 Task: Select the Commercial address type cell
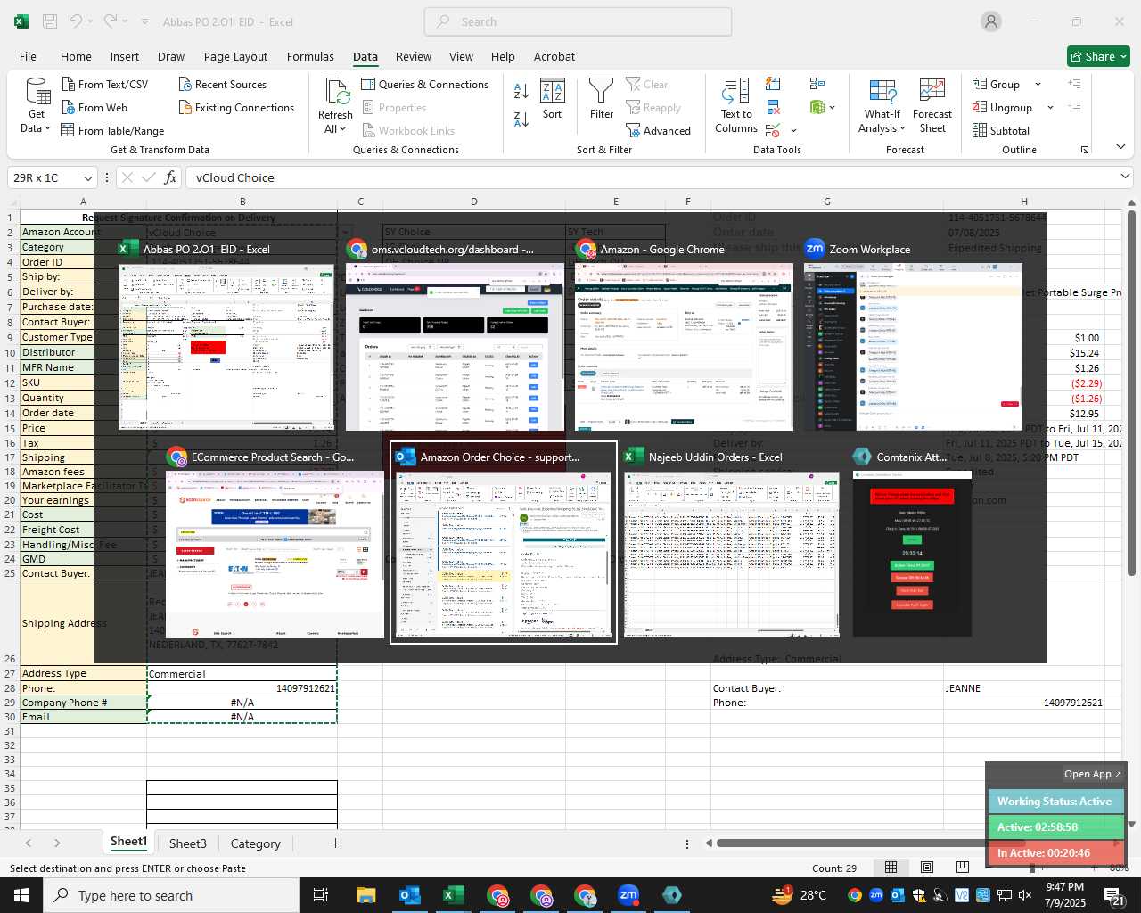coord(242,673)
